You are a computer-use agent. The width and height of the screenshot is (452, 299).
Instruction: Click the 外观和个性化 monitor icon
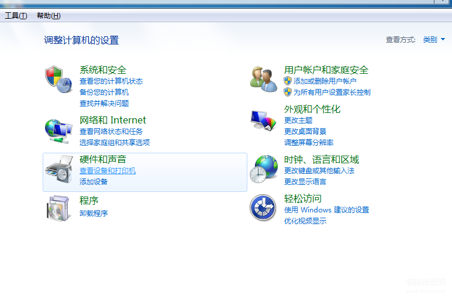coord(264,121)
